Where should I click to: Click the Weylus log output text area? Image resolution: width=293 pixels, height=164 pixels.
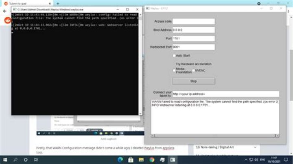pos(215,117)
